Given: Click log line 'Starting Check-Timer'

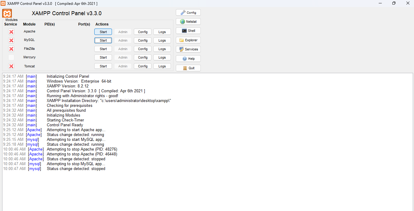Looking at the screenshot, I should tap(65, 120).
